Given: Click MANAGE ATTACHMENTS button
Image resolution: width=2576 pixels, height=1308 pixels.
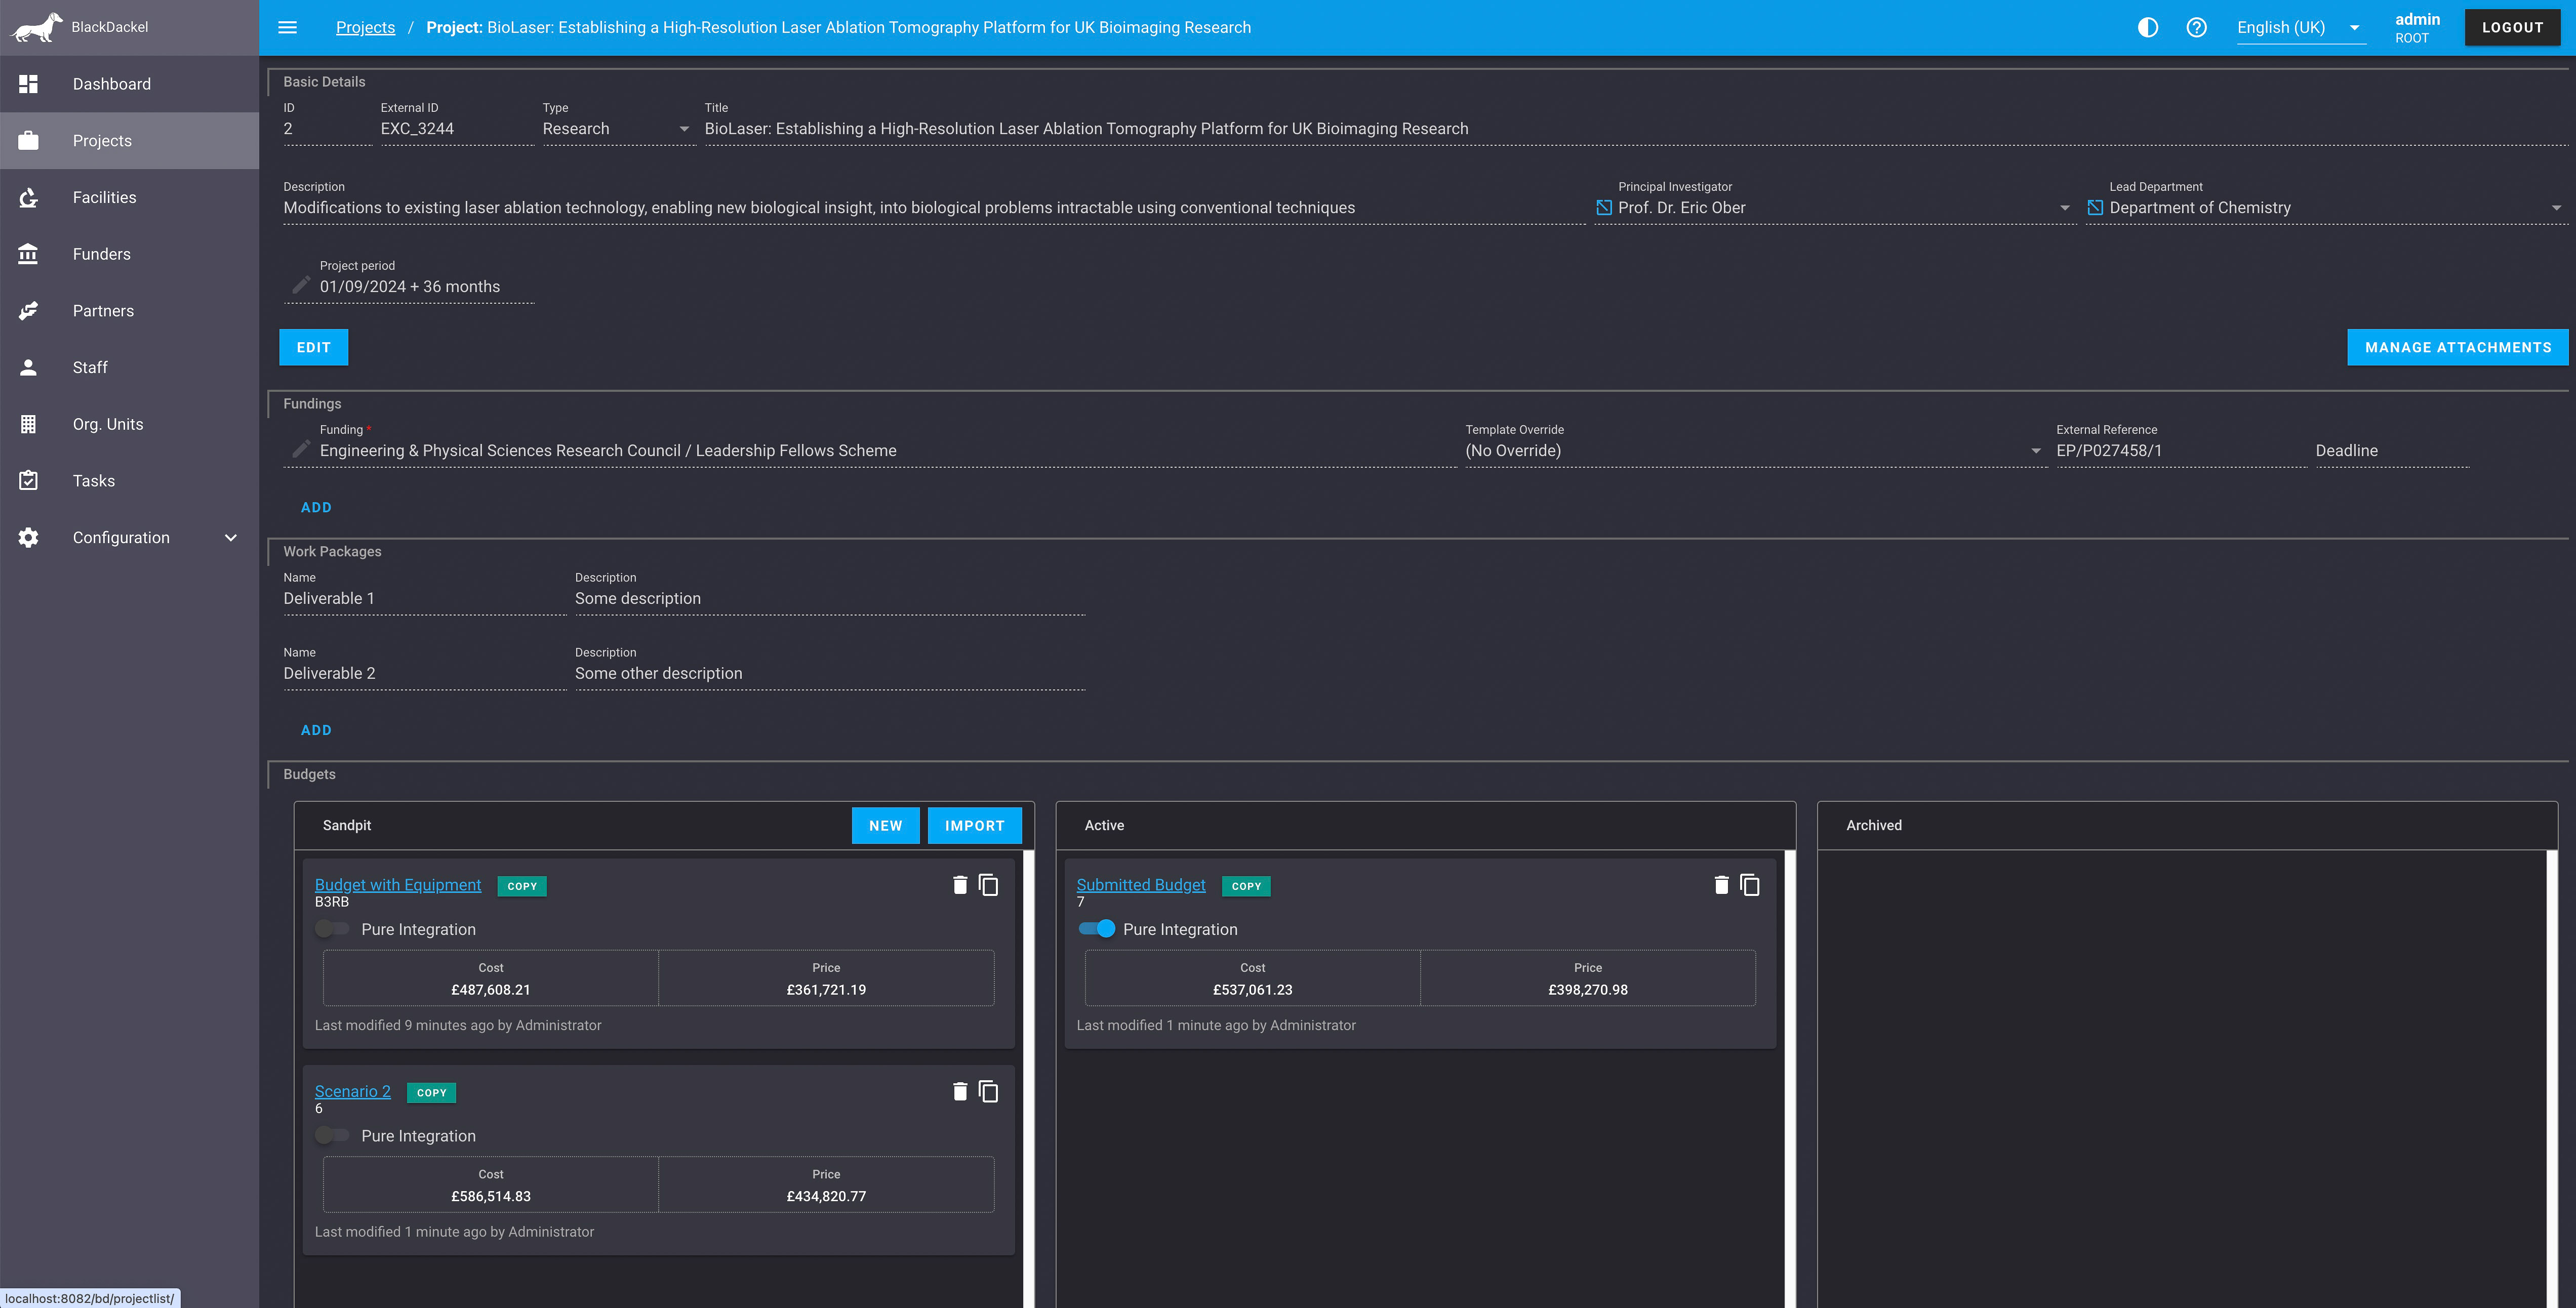Looking at the screenshot, I should (x=2457, y=347).
